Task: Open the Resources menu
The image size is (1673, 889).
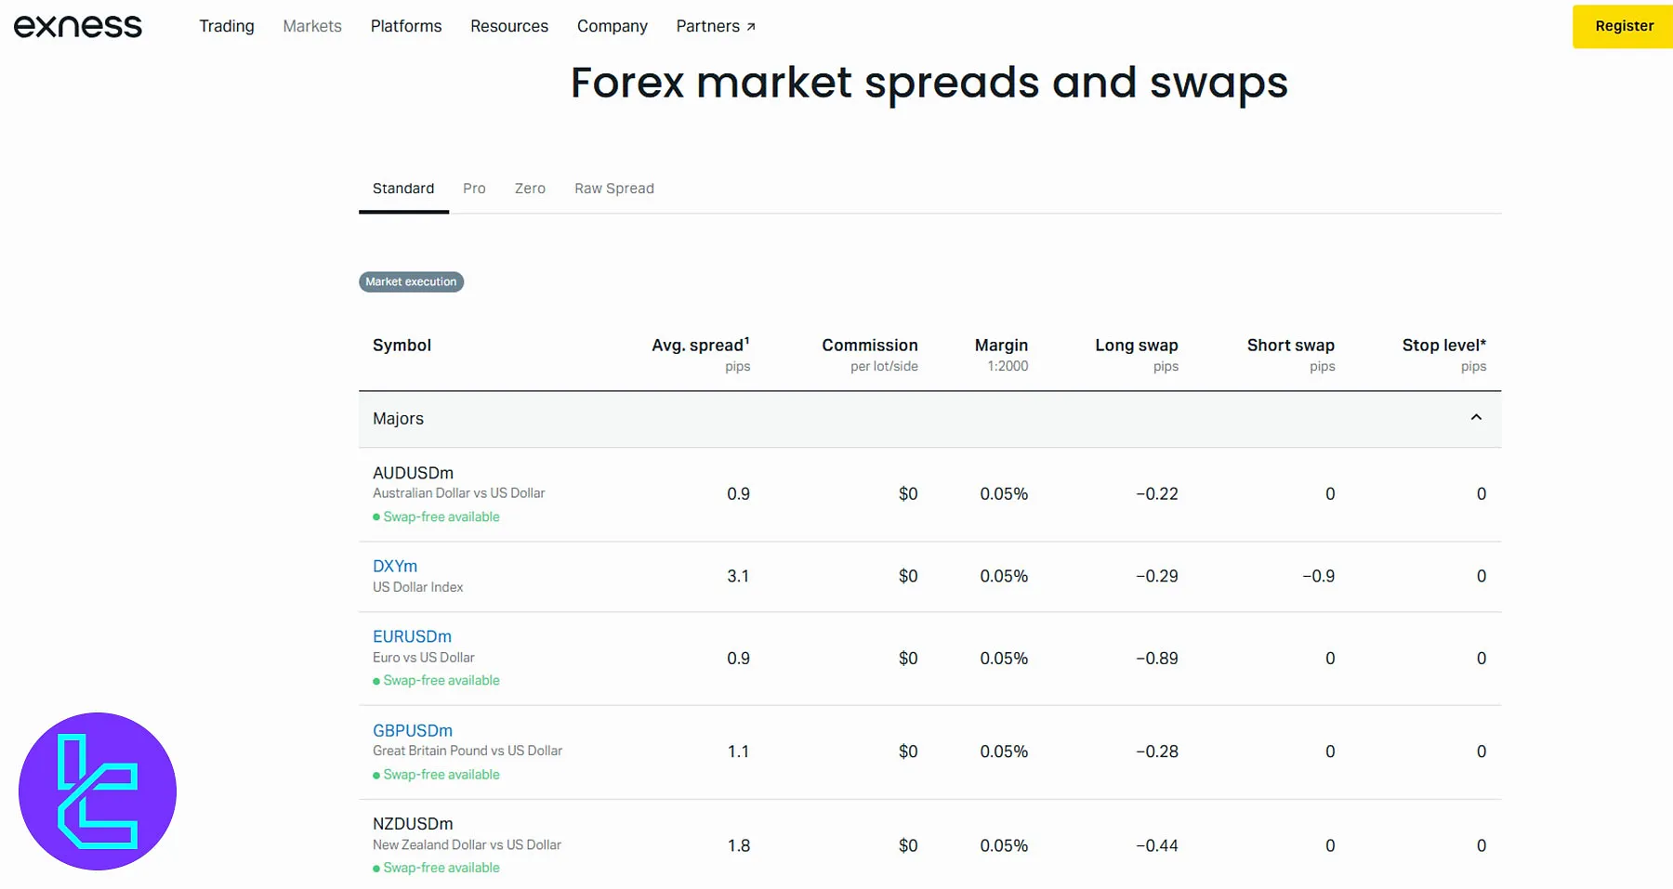Action: 509,26
